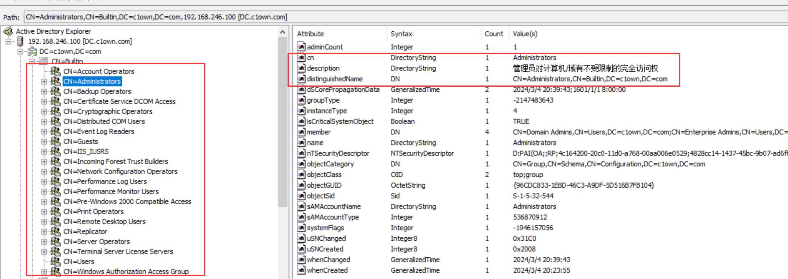The height and width of the screenshot is (279, 788).
Task: Click the 536870912 sAMAccountType value
Action: [530, 217]
